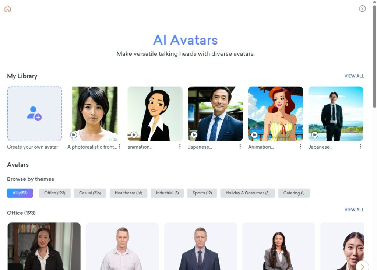Viewport: 377px width, 270px height.
Task: Open the help question mark icon
Action: coord(362,9)
